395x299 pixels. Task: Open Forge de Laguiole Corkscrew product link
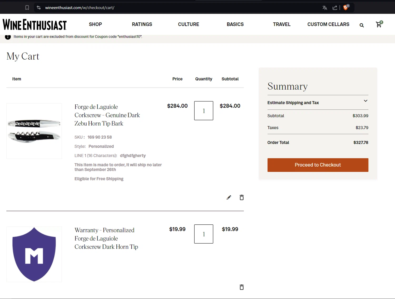tap(107, 115)
